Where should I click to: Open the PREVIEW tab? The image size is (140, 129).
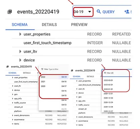coord(79,25)
